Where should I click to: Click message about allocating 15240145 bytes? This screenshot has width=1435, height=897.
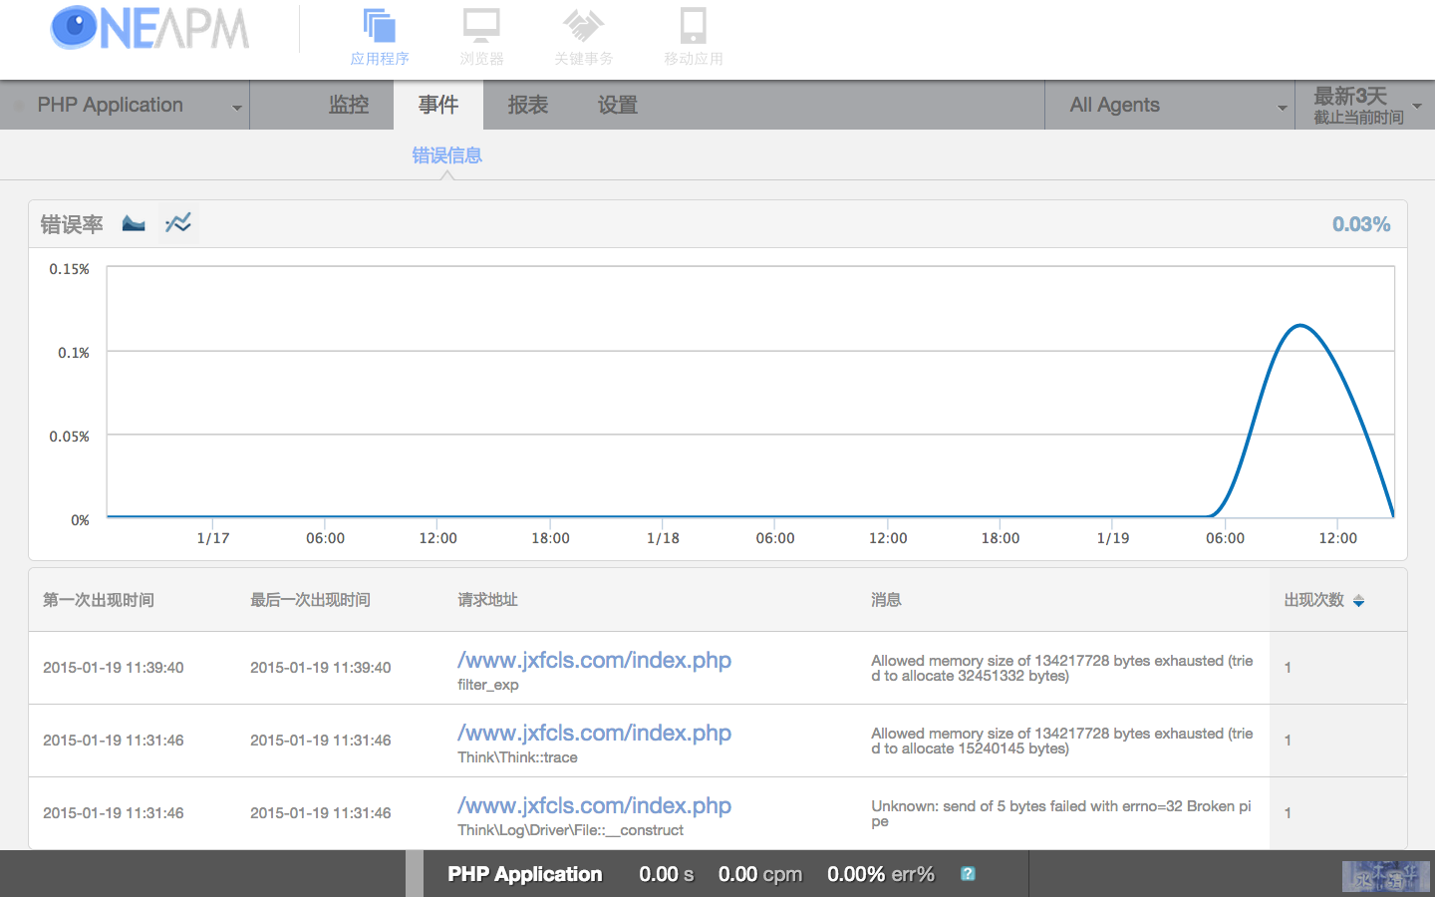coord(1062,741)
